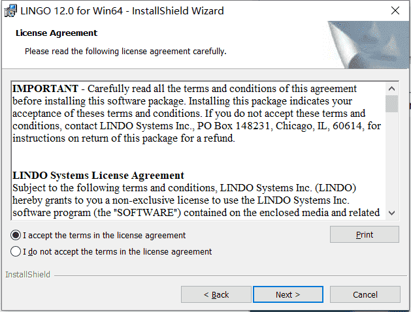
Task: Click the license text scroll down arrow
Action: pos(392,213)
